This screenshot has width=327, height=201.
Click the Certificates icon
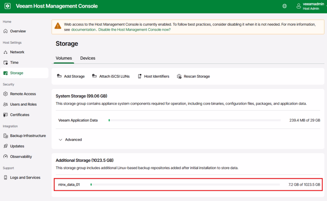[6, 115]
